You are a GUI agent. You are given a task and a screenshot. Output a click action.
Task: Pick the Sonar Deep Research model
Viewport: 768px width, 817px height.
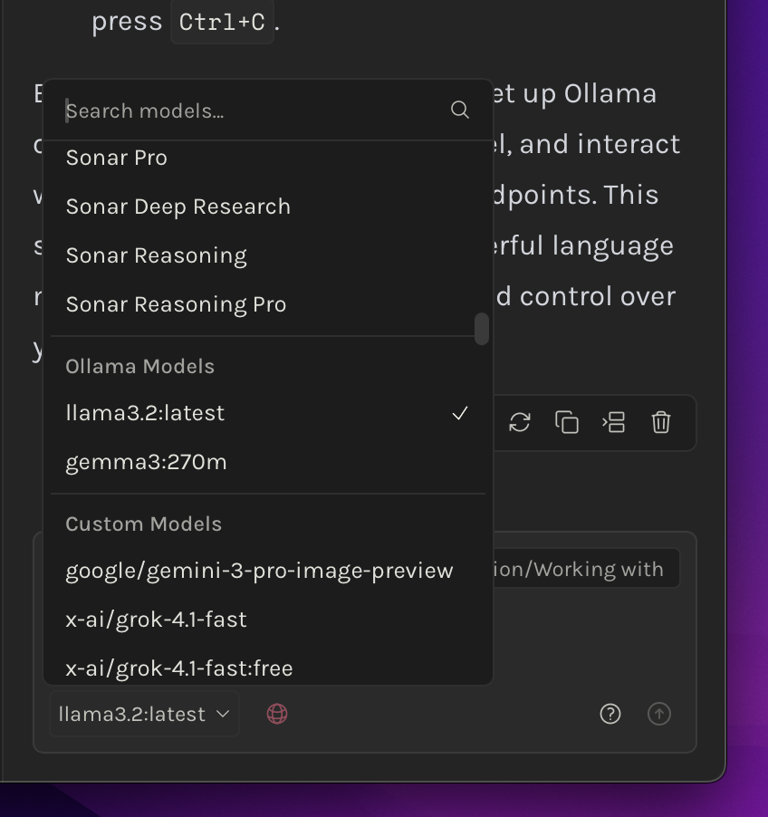pos(178,207)
